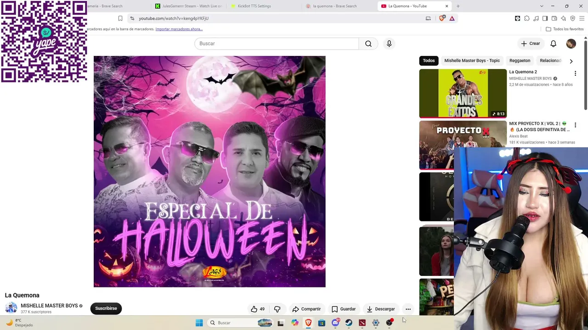Open the YouTube account avatar menu
This screenshot has width=588, height=330.
click(x=571, y=44)
